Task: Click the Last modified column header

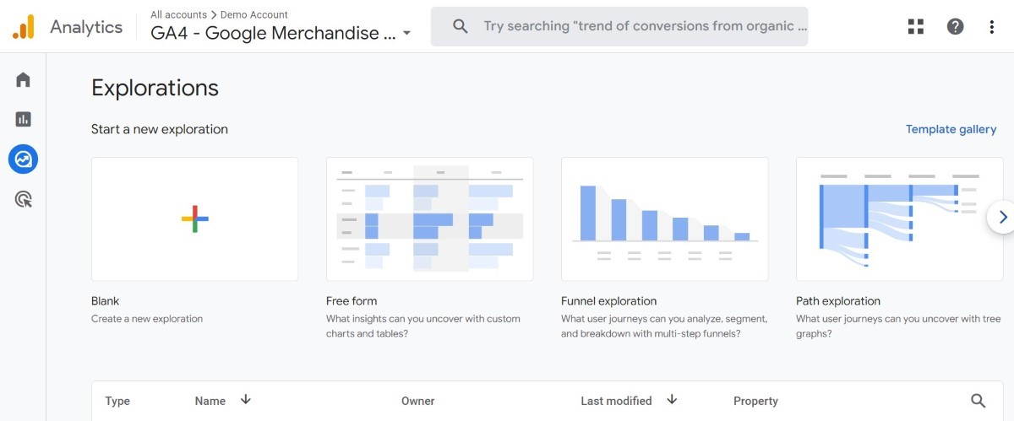Action: (616, 401)
